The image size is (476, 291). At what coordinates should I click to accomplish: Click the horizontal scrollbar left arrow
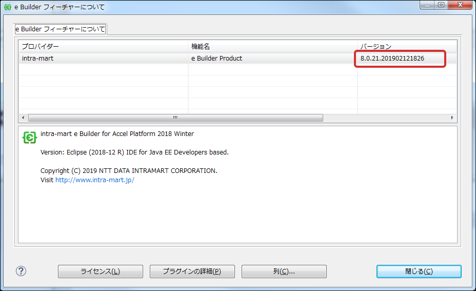[x=23, y=118]
